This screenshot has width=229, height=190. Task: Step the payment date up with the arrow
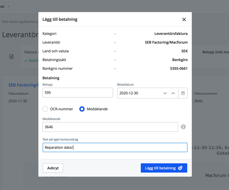(173, 93)
